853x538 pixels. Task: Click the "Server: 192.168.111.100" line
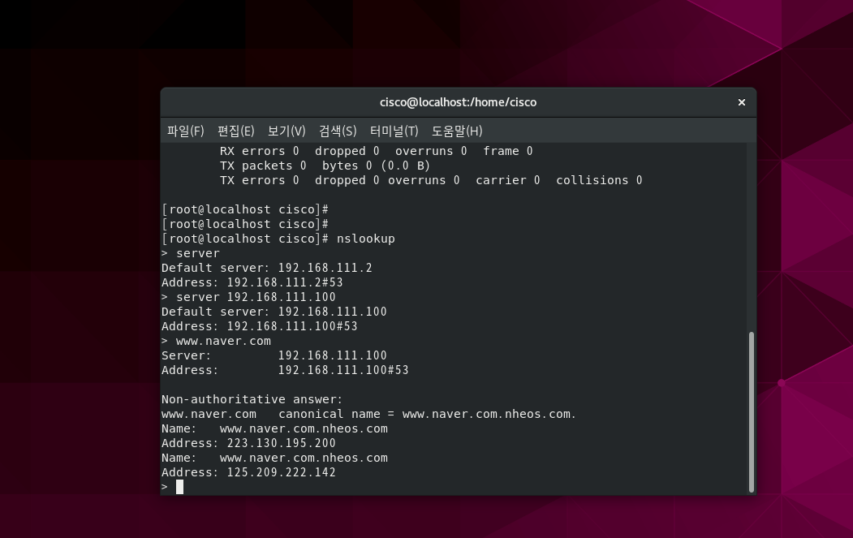274,355
